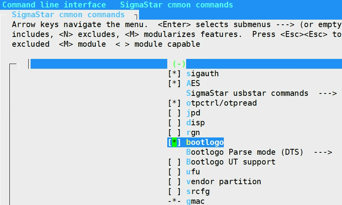Toggle the sigauth checkbox
The width and height of the screenshot is (342, 205).
(174, 74)
